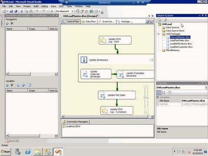Add new variable in Variables pane
This screenshot has height=156, width=208.
pos(7,85)
